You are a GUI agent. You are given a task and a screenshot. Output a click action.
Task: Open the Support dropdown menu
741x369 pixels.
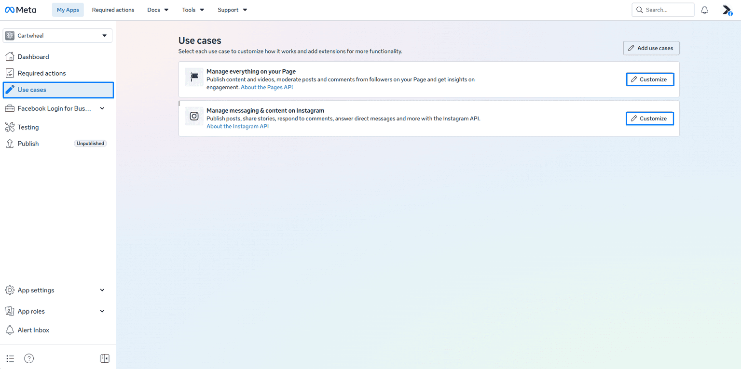point(233,10)
